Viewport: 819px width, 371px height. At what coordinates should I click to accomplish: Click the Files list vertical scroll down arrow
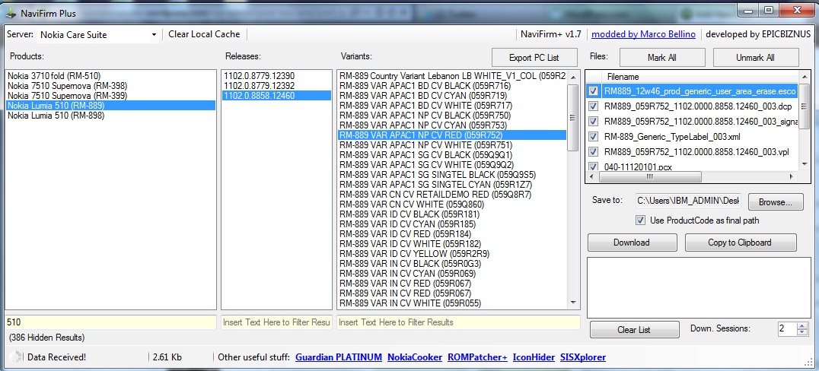click(804, 166)
